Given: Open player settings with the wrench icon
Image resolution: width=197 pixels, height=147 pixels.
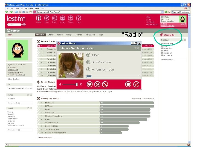Looking at the screenshot, I should (136, 84).
